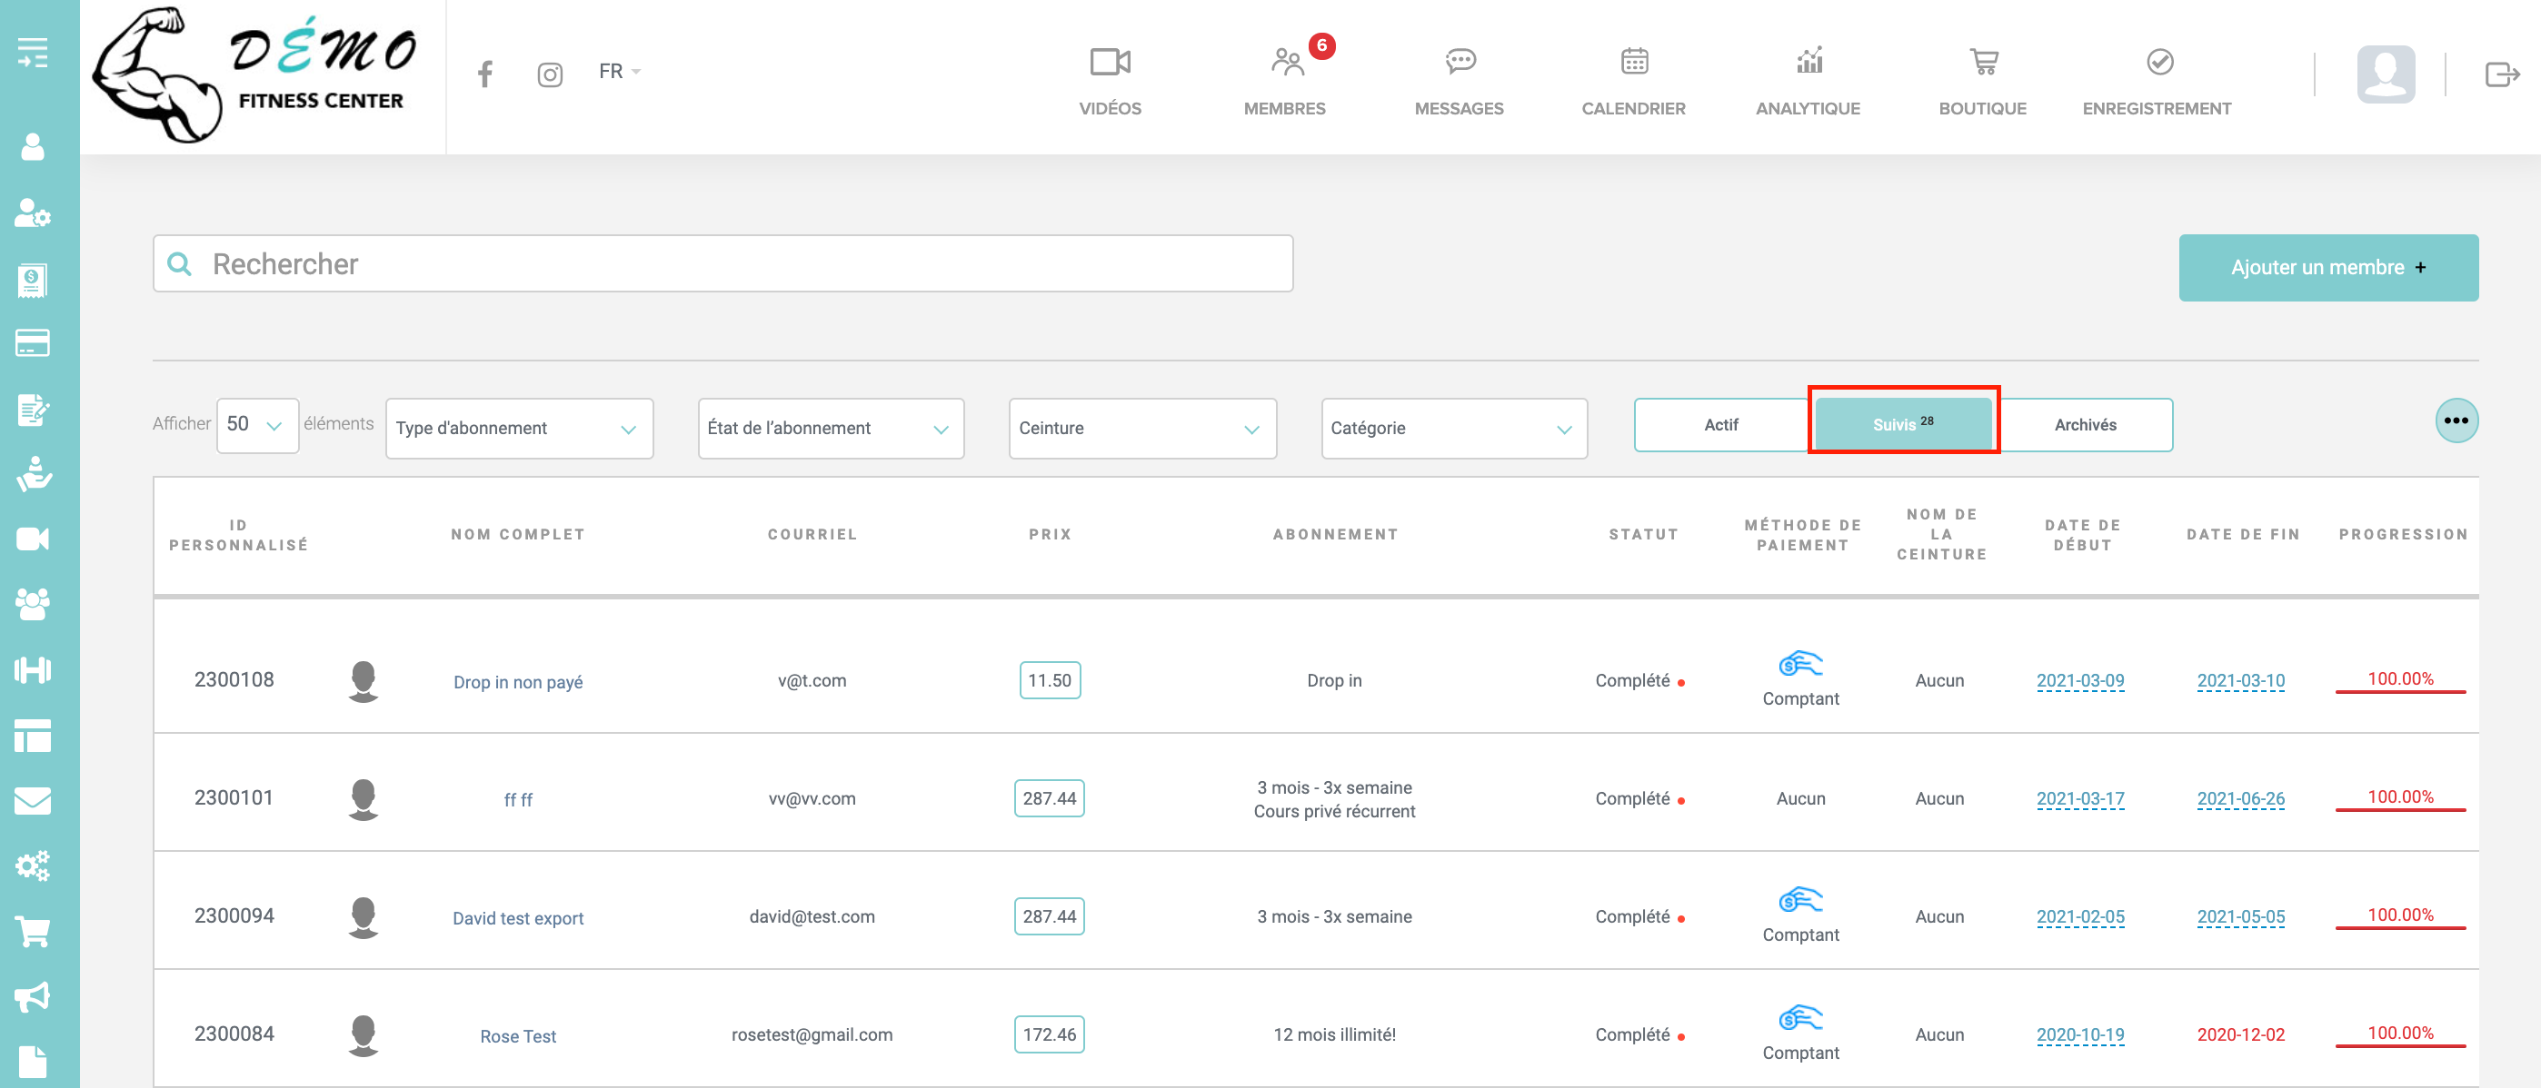Open the État de l'abonnement dropdown

(830, 429)
